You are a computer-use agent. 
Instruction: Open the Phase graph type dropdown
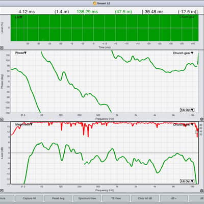21,53
